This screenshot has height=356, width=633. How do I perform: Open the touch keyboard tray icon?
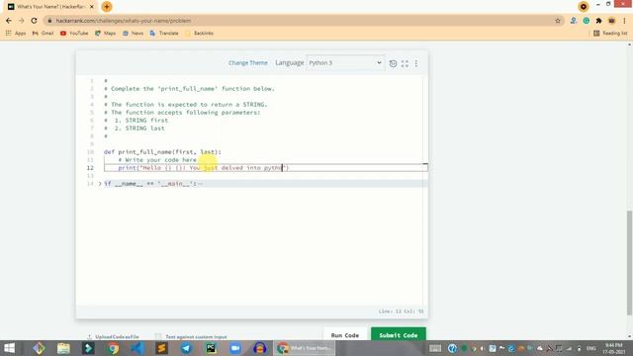coord(435,348)
